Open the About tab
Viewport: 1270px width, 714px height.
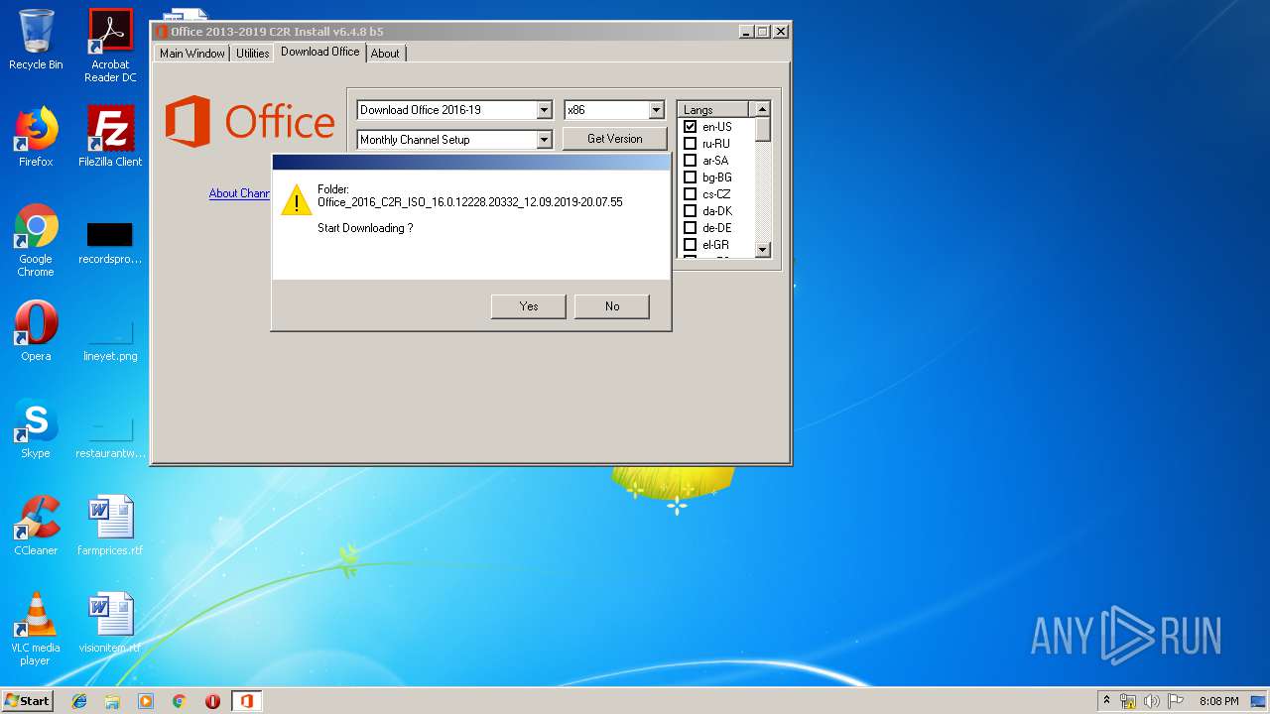(385, 54)
